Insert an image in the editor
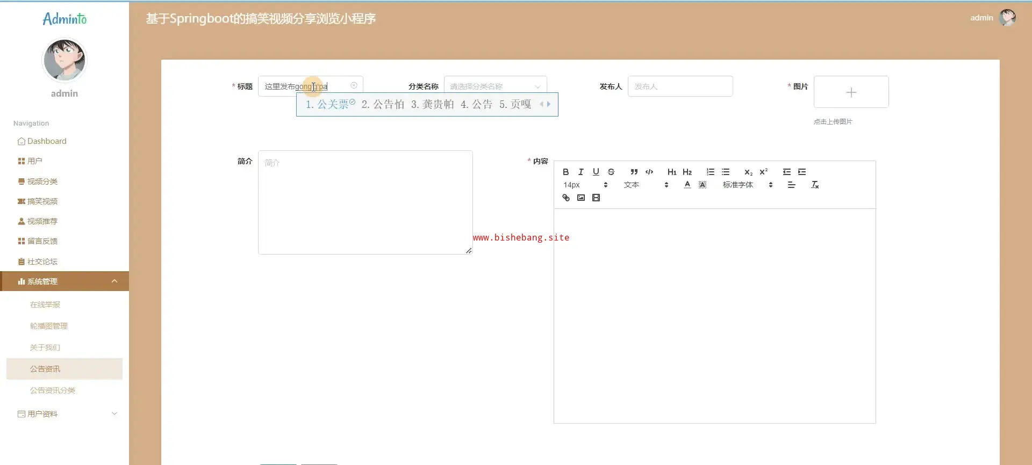1032x465 pixels. point(580,198)
